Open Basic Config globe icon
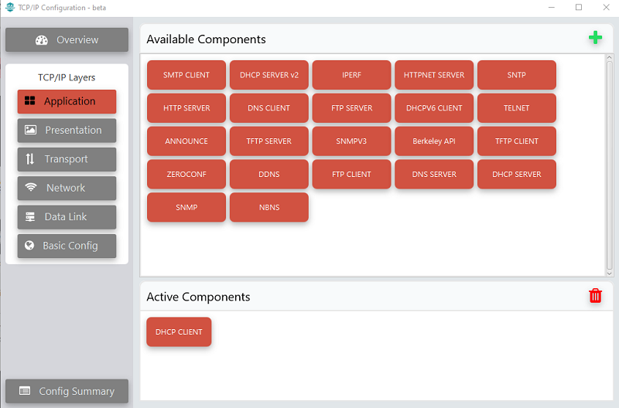 pyautogui.click(x=29, y=245)
